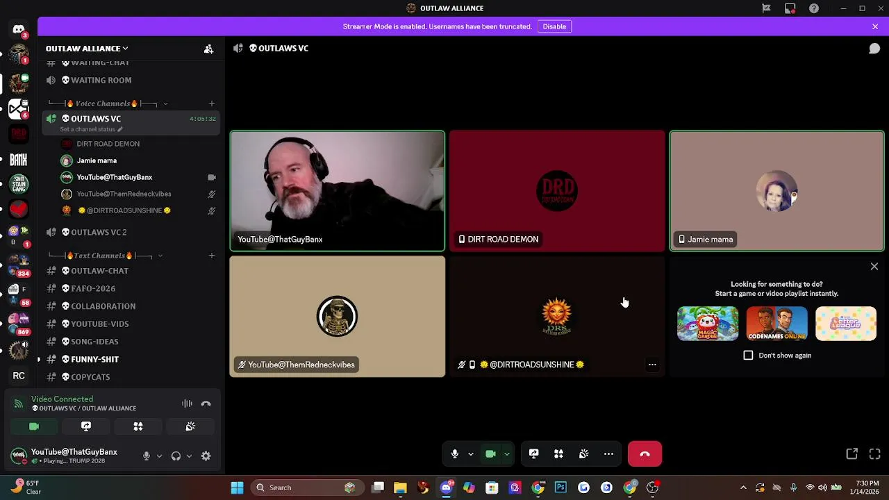Open the invite members icon beside server name

coord(208,49)
